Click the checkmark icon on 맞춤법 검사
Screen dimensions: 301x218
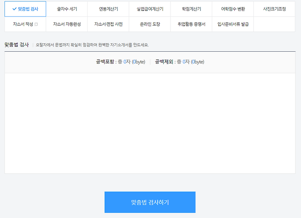tap(14, 9)
